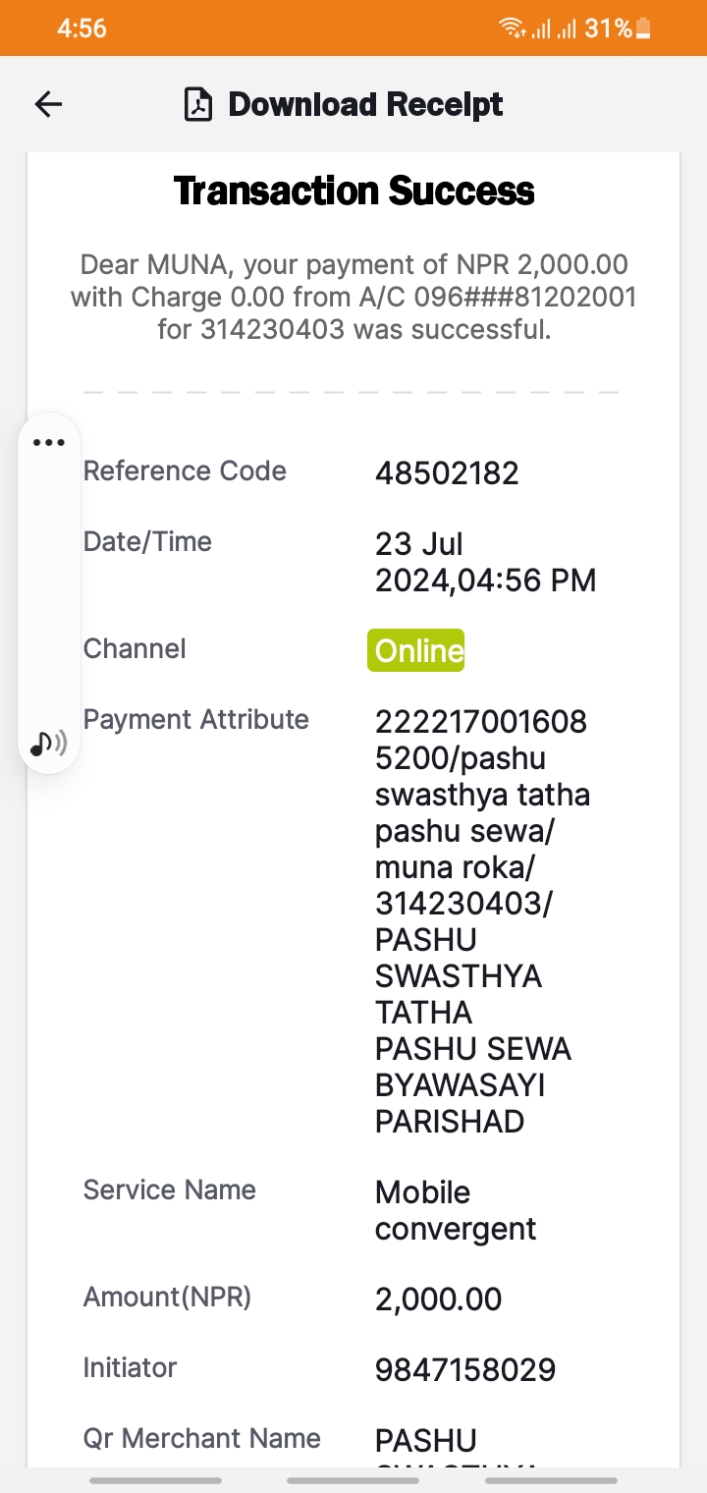Image resolution: width=707 pixels, height=1493 pixels.
Task: Tap the Transaction Success heading
Action: (x=353, y=191)
